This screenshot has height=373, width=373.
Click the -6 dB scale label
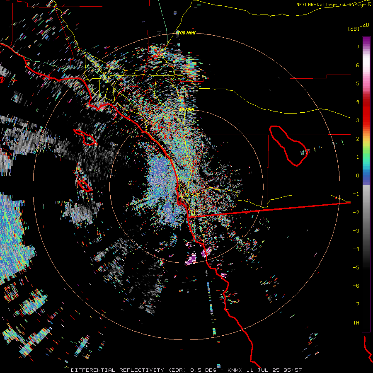356,286
